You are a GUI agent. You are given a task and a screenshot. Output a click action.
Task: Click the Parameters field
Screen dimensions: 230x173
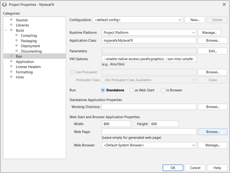pyautogui.click(x=149, y=51)
